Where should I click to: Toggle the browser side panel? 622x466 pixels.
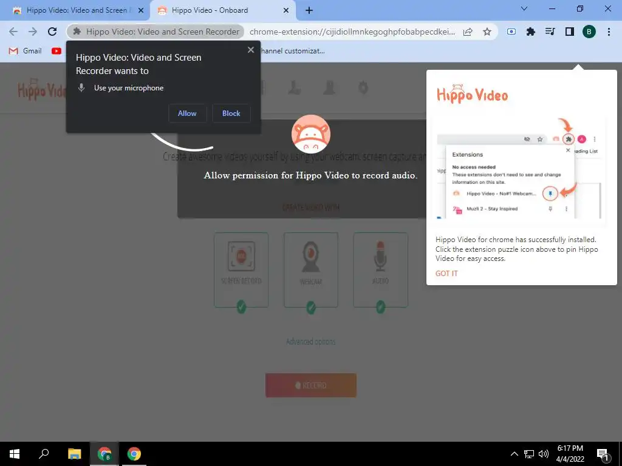coord(570,32)
